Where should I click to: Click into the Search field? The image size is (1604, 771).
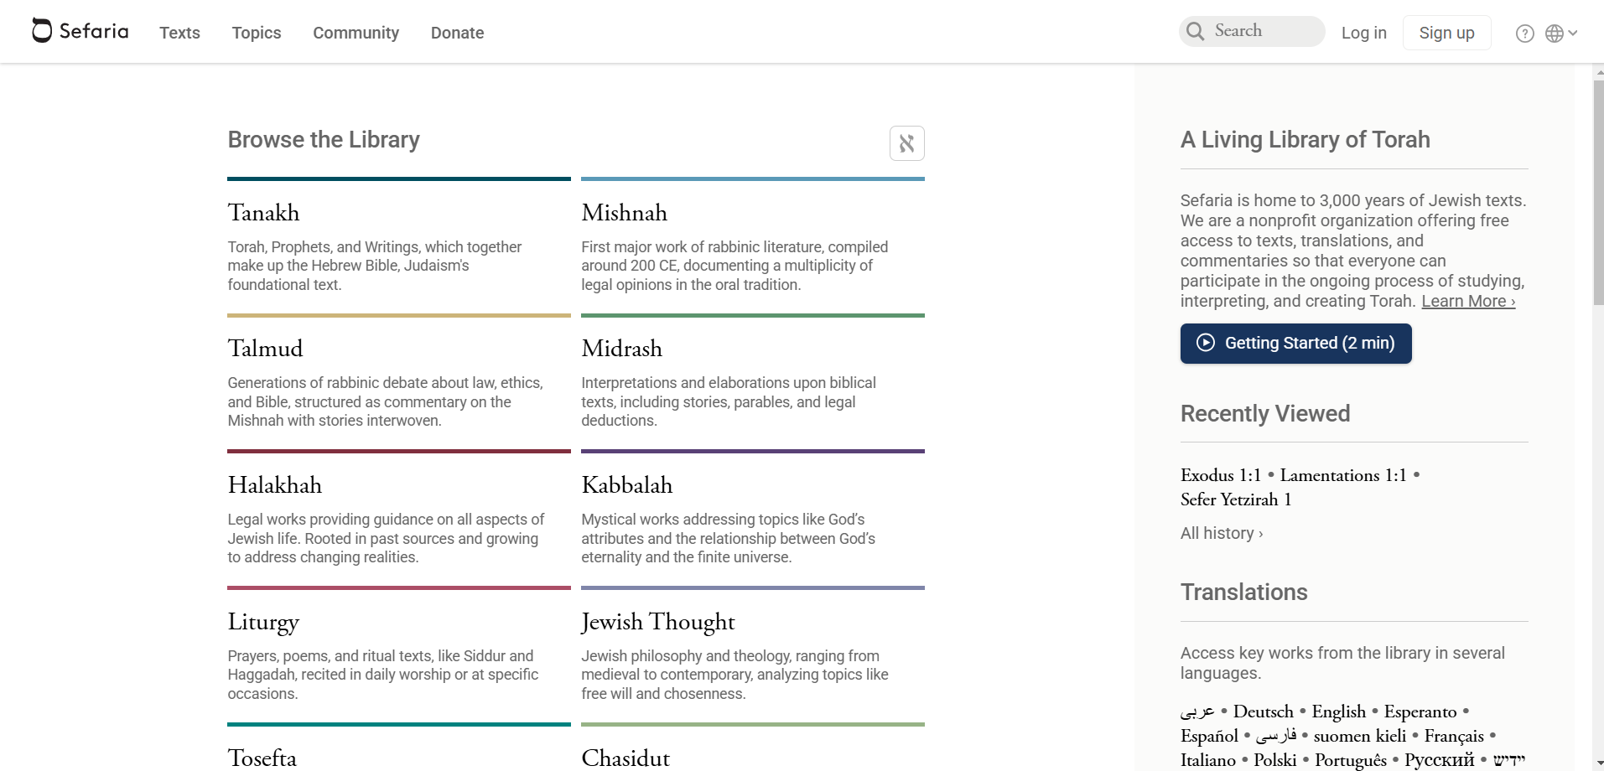coord(1252,31)
